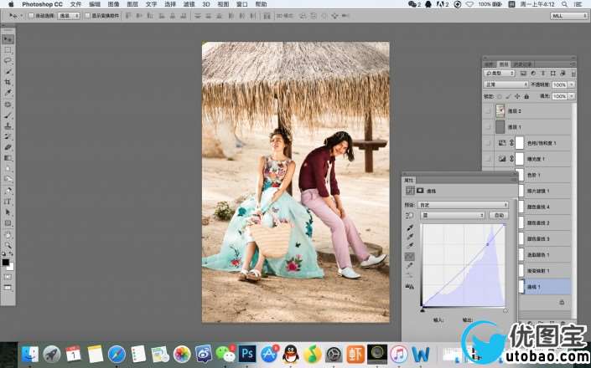Open Photoshop from the Dock
The width and height of the screenshot is (591, 368).
tap(247, 354)
